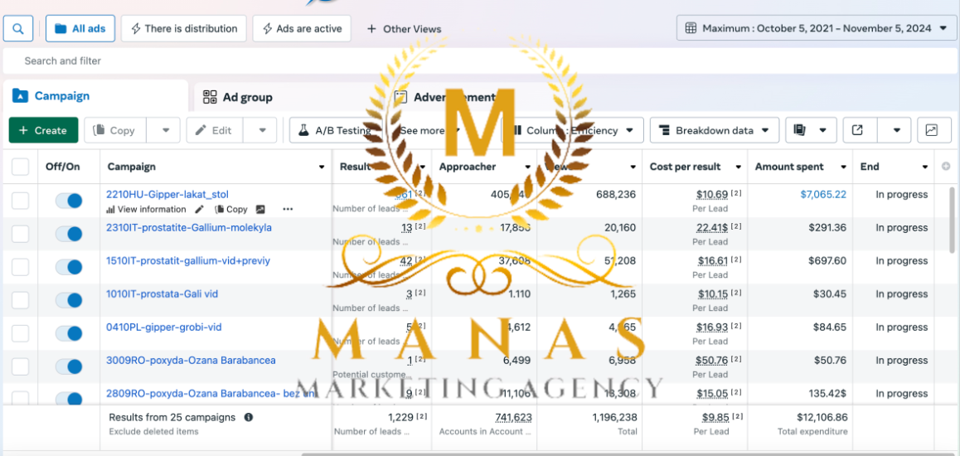The height and width of the screenshot is (456, 960).
Task: Click the $12,106.86 total expenditure
Action: [x=822, y=417]
